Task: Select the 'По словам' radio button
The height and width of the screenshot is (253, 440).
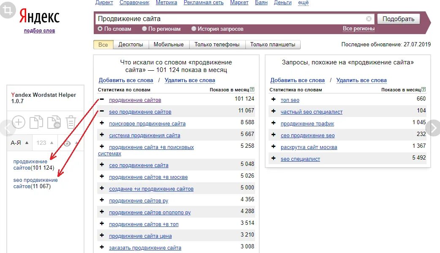Action: [x=100, y=29]
